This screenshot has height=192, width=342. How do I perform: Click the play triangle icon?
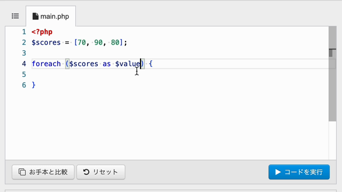(x=278, y=172)
